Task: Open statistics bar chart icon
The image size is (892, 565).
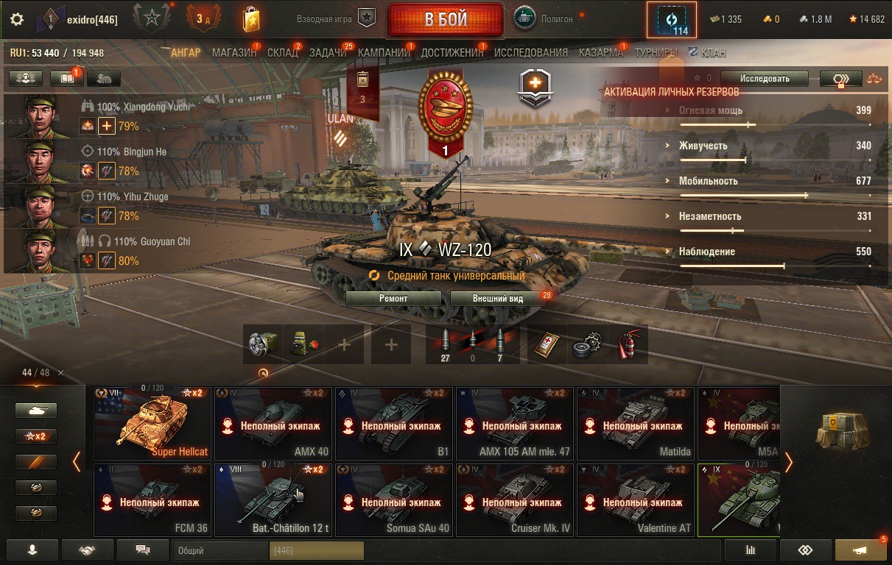Action: click(x=751, y=550)
